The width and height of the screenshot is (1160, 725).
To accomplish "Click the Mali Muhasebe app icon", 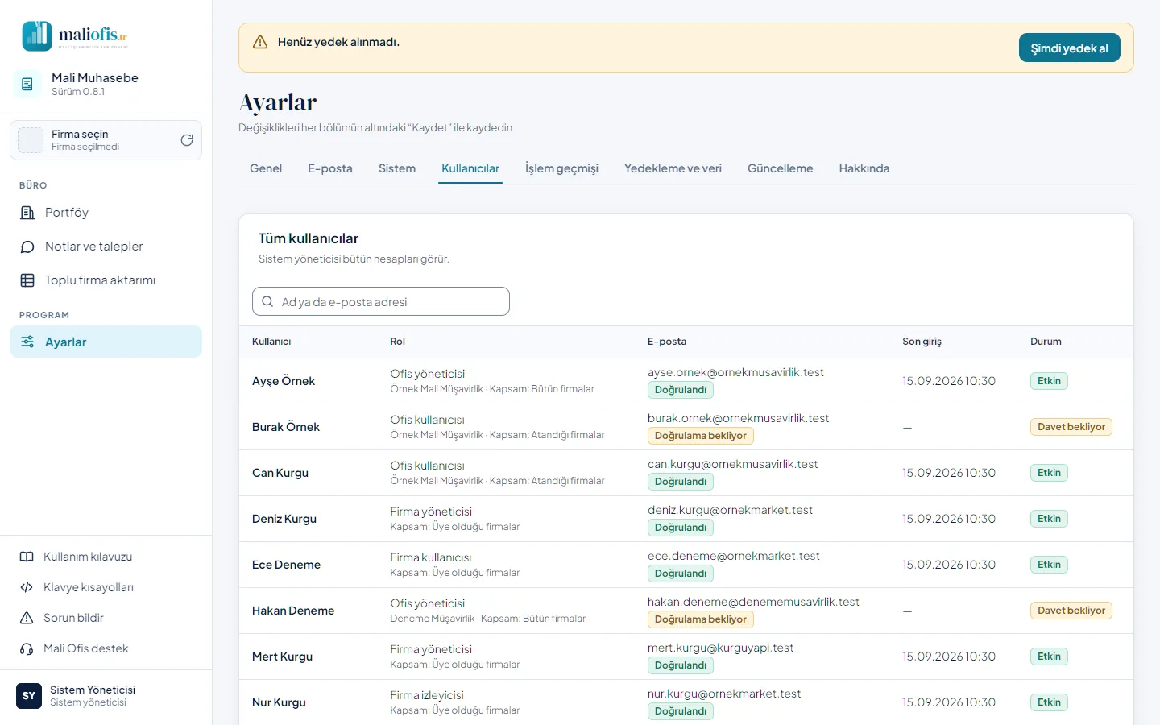I will (x=27, y=84).
